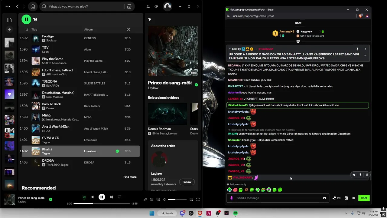This screenshot has width=387, height=218.
Task: Collapse the gift leaderboard expander lines
Action: 298,41
